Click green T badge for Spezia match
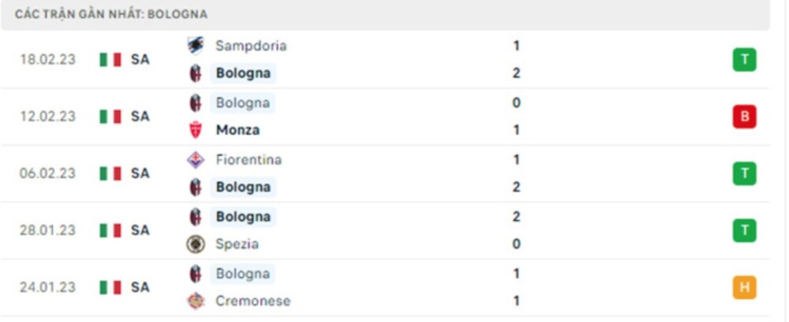 tap(743, 230)
